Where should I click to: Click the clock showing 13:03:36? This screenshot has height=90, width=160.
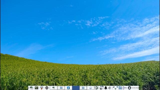pos(135,88)
